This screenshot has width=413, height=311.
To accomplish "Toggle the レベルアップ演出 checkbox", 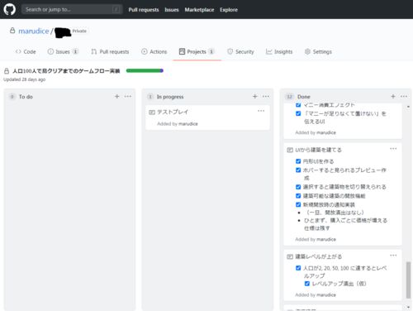I will point(307,284).
